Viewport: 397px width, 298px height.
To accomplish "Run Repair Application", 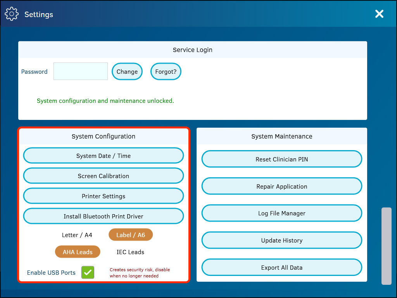I will (x=281, y=186).
